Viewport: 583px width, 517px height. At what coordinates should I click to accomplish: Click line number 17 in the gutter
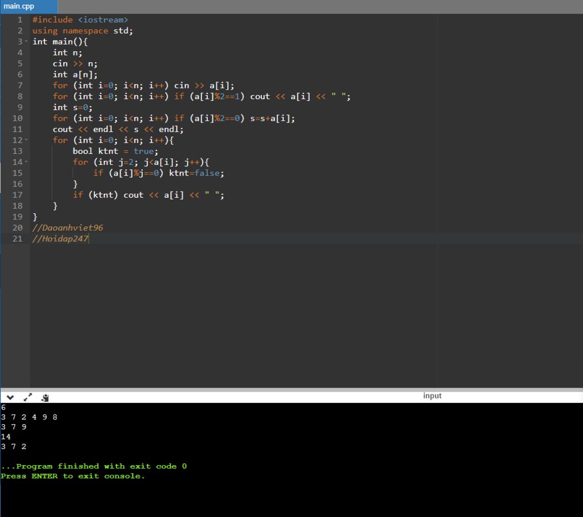[18, 195]
